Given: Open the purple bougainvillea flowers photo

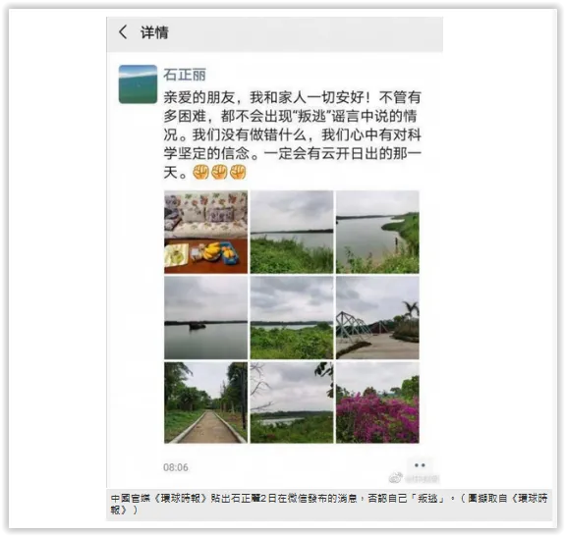Looking at the screenshot, I should pyautogui.click(x=377, y=402).
